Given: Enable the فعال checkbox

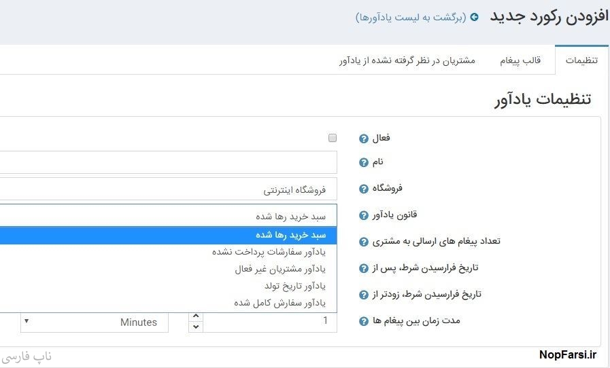Looking at the screenshot, I should (333, 138).
